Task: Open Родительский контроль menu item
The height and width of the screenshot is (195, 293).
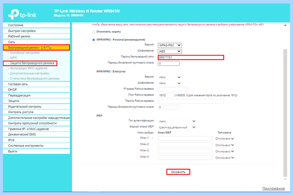Action: tap(37, 107)
